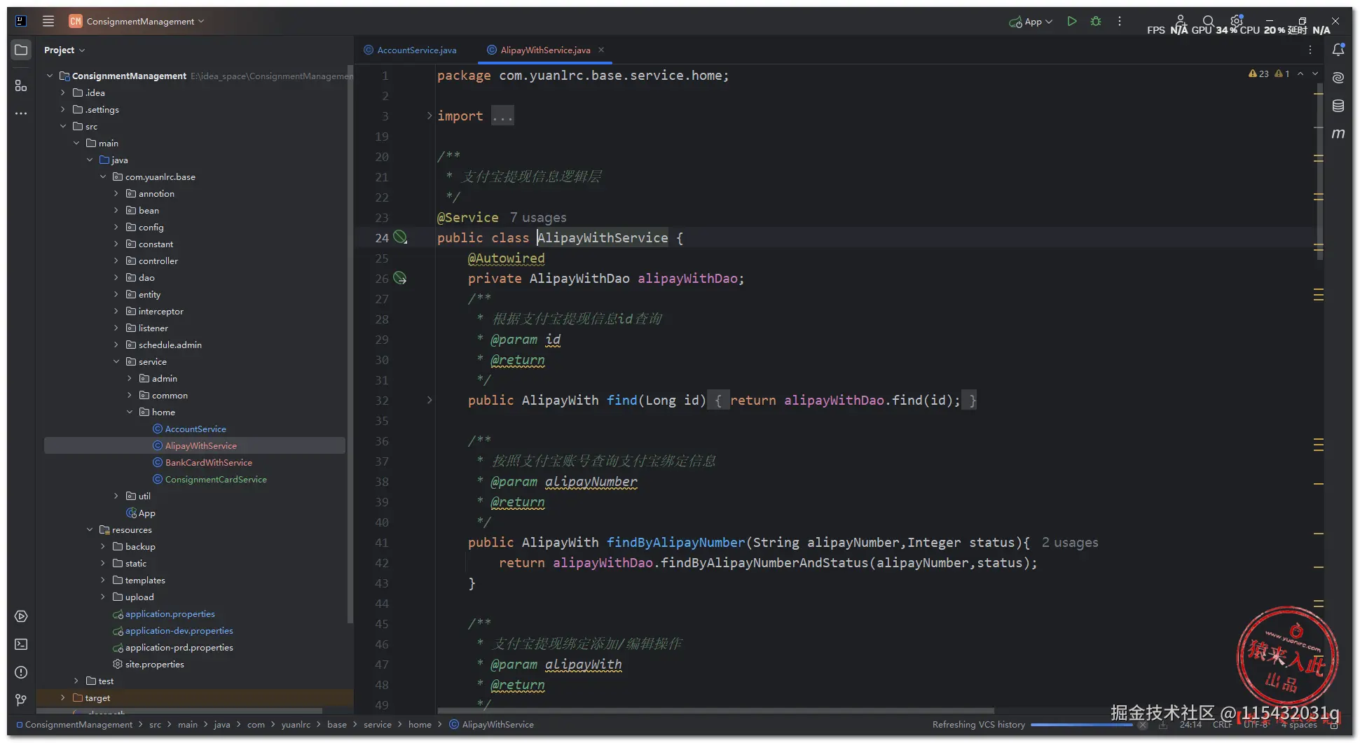The image size is (1360, 743).
Task: Click the @Autowired annotation on line 25
Action: point(506,258)
